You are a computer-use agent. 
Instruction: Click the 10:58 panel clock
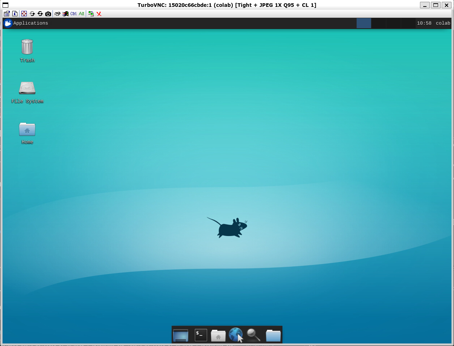424,23
